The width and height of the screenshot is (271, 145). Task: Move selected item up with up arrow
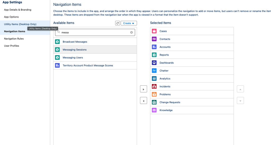240,89
